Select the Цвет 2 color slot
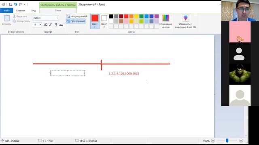 [x=104, y=21]
